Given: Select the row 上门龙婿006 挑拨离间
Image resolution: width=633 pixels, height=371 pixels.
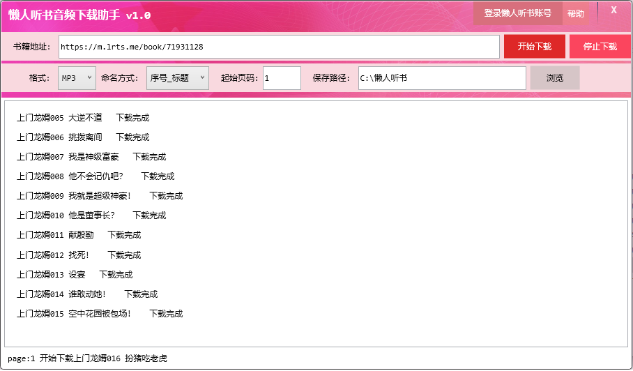Looking at the screenshot, I should tap(83, 137).
